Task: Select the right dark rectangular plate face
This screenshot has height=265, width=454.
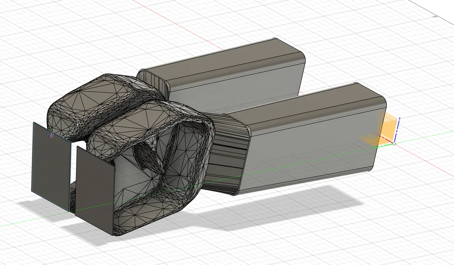Action: (x=95, y=190)
